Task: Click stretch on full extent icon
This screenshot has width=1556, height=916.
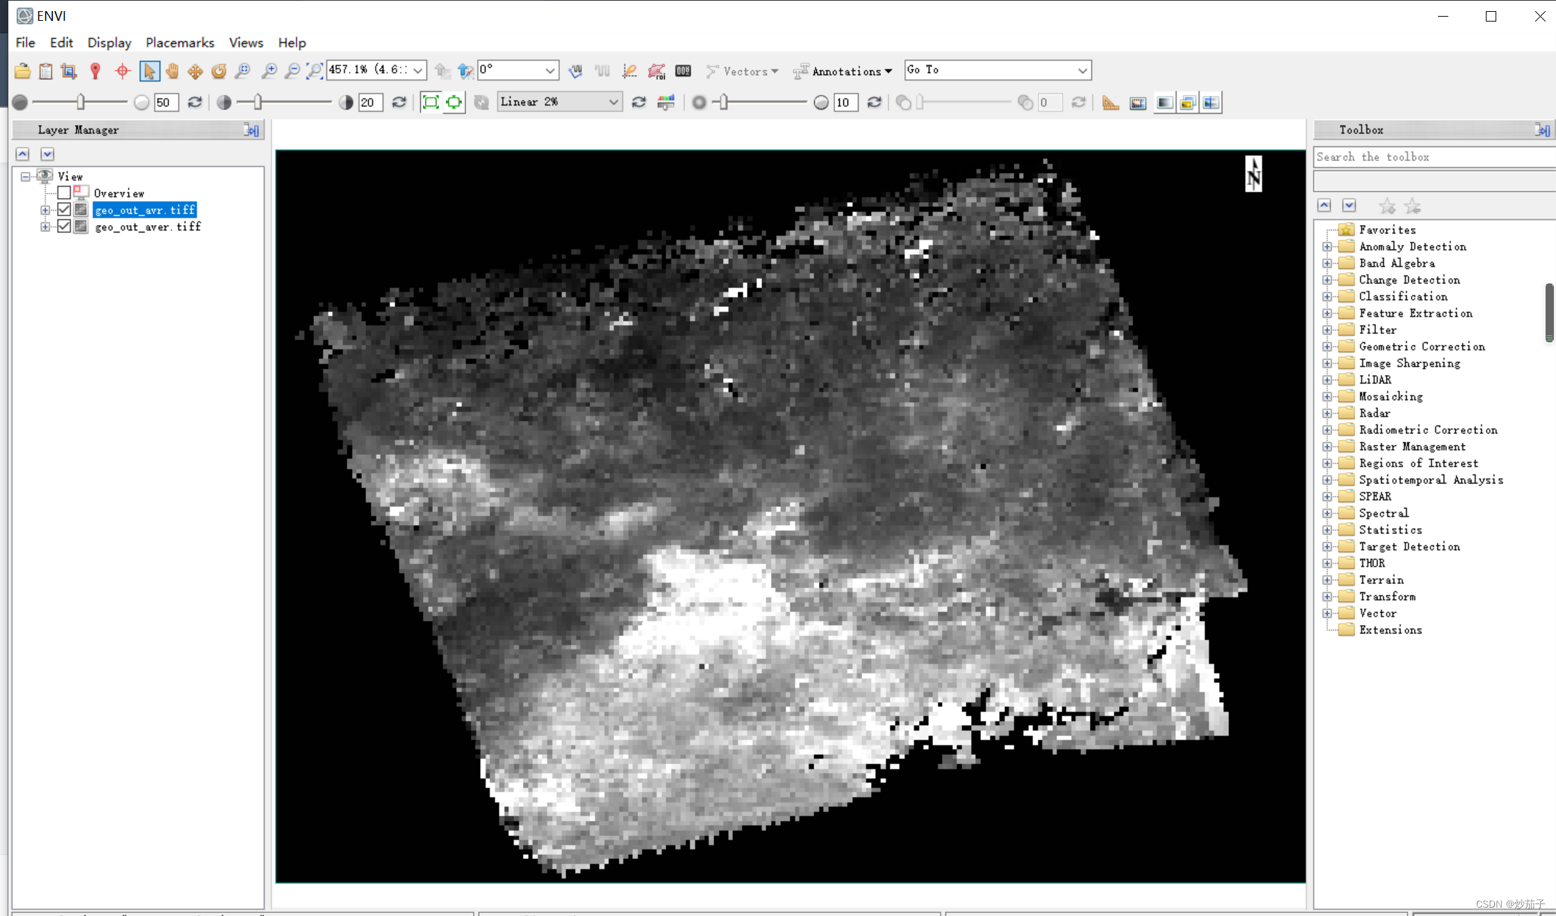Action: (x=431, y=103)
